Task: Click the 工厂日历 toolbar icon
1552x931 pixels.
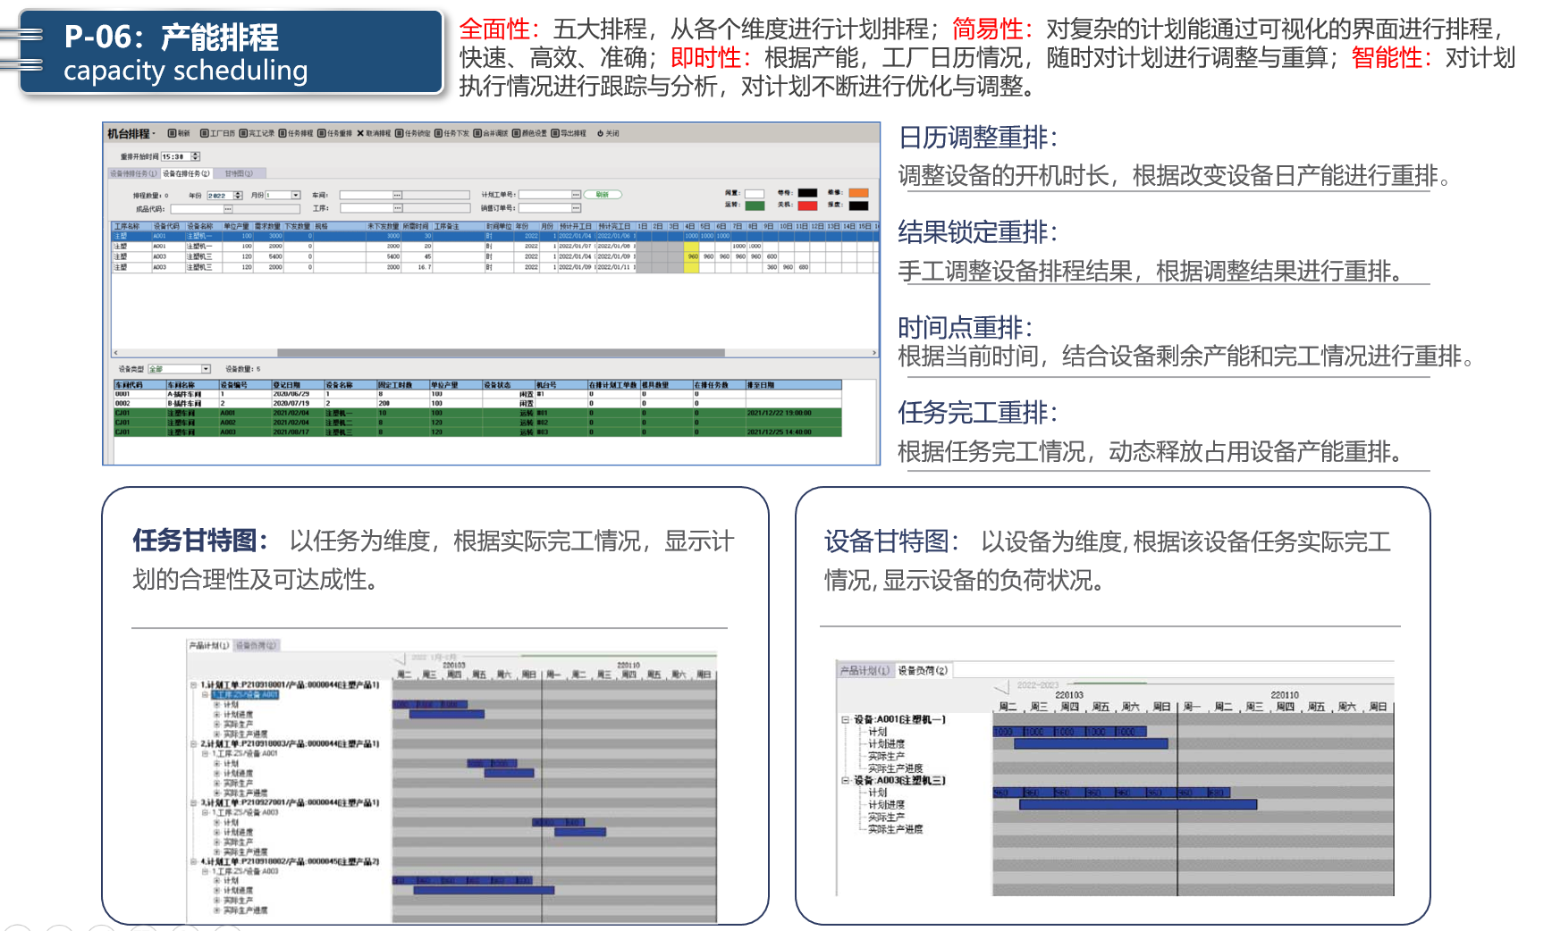Action: [204, 134]
